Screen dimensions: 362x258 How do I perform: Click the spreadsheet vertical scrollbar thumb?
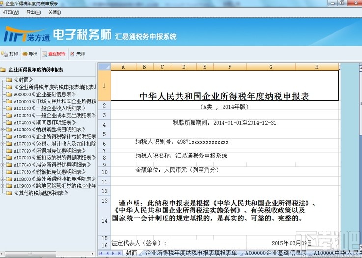[x=361, y=103]
